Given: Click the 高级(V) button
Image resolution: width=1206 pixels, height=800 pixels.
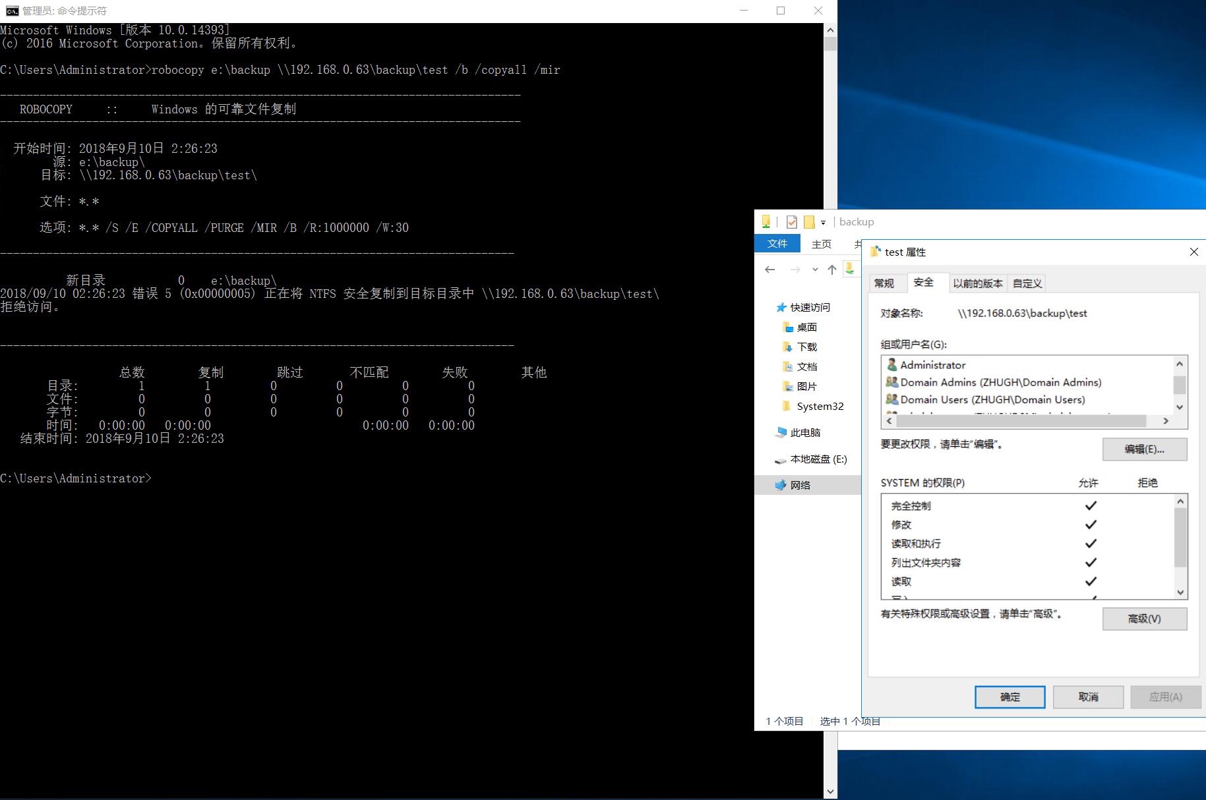Looking at the screenshot, I should pyautogui.click(x=1145, y=619).
